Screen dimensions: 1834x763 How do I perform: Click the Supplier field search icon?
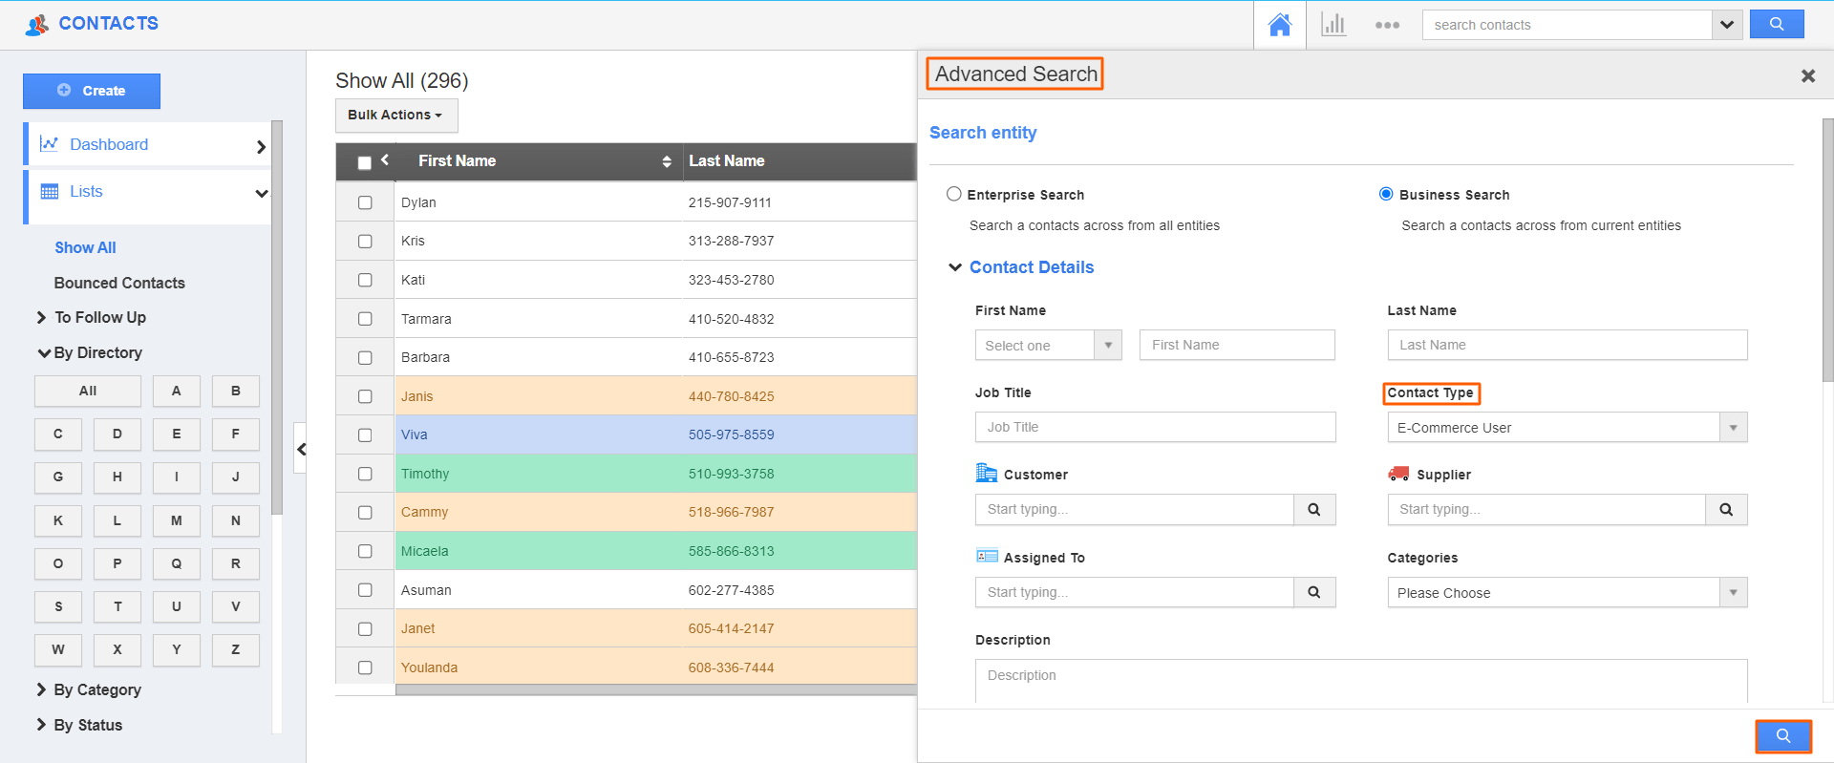tap(1726, 510)
